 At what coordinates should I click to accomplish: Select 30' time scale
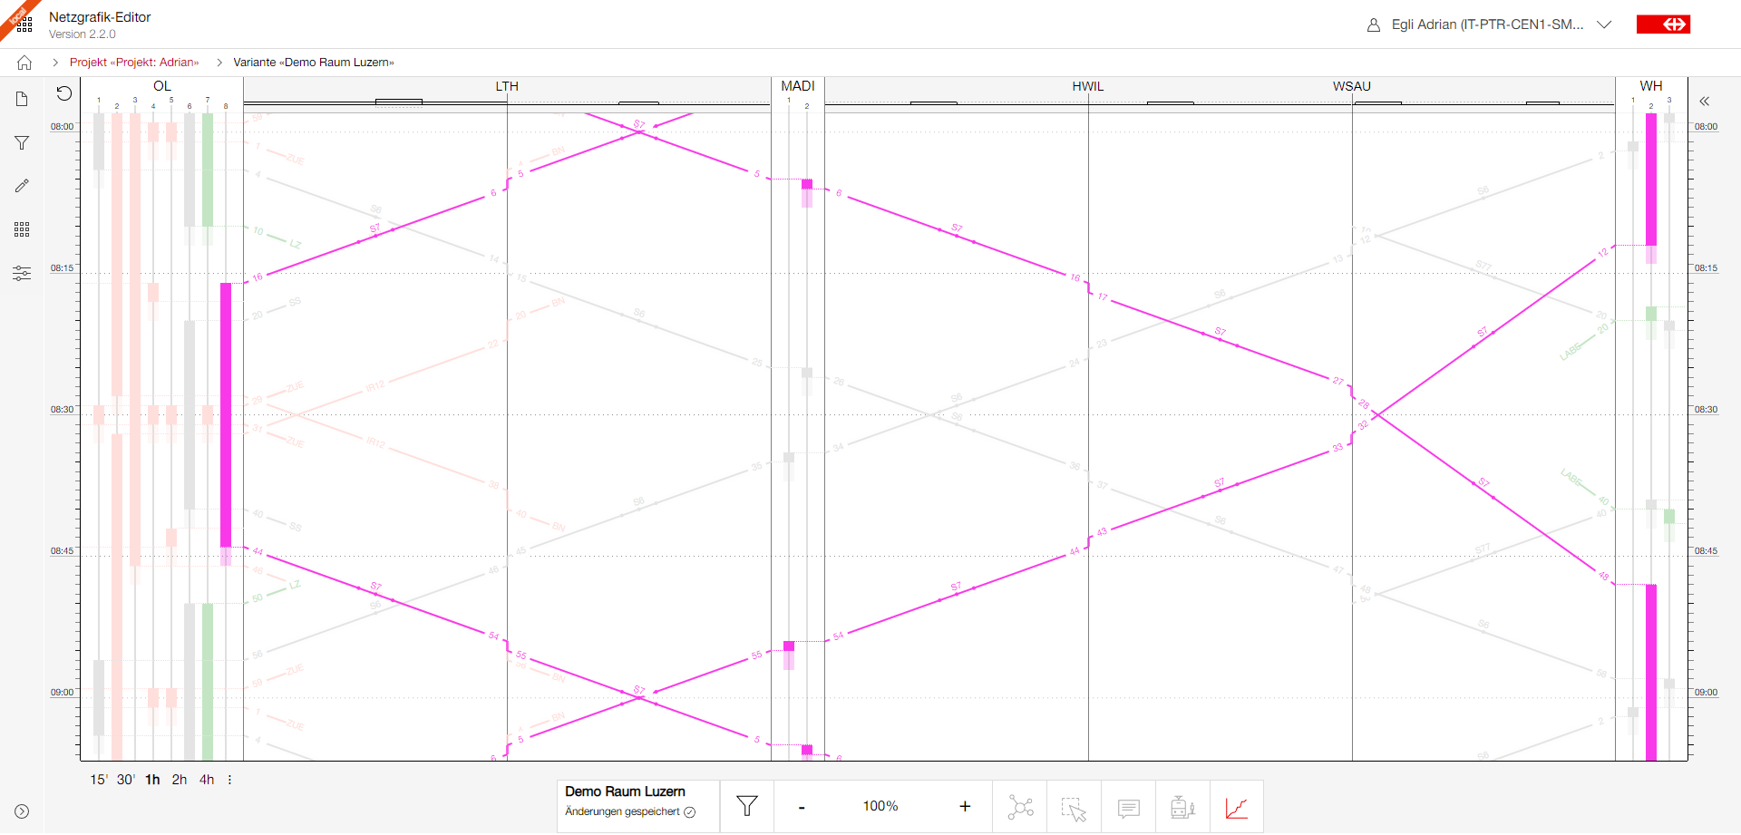coord(126,780)
